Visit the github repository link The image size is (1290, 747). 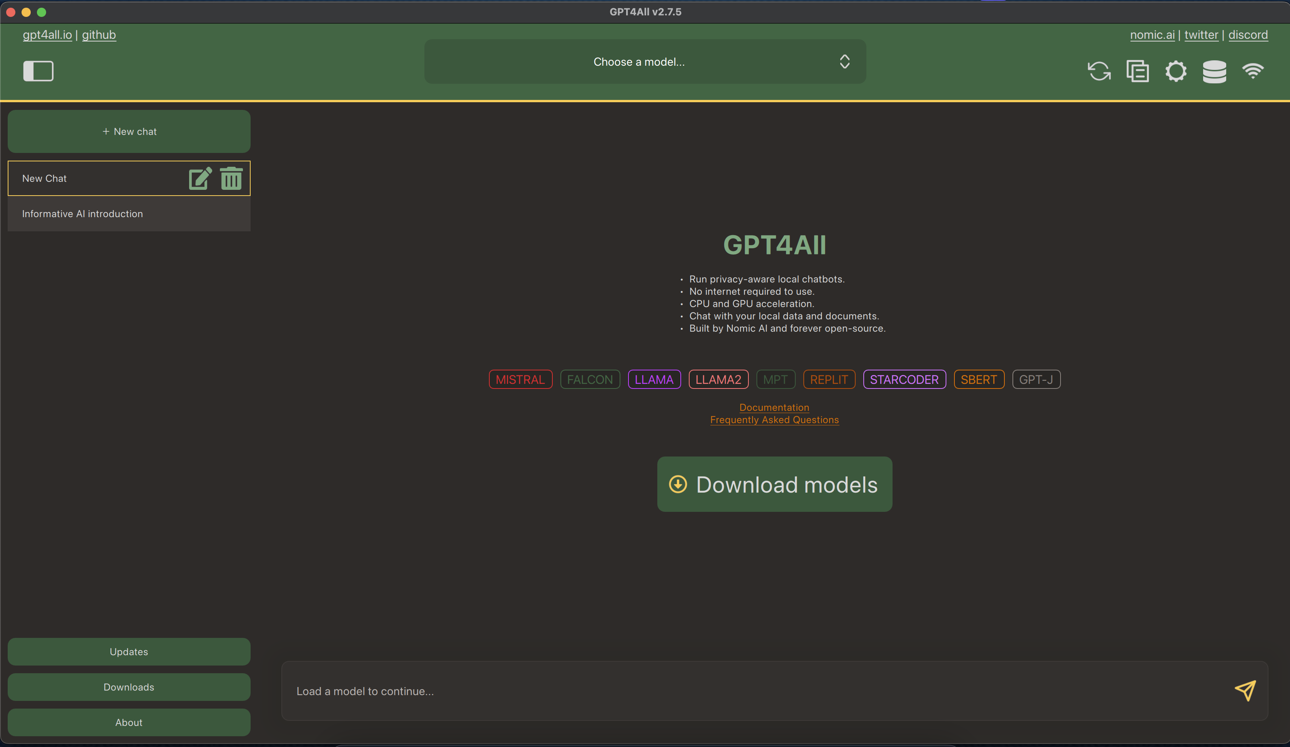(x=99, y=35)
